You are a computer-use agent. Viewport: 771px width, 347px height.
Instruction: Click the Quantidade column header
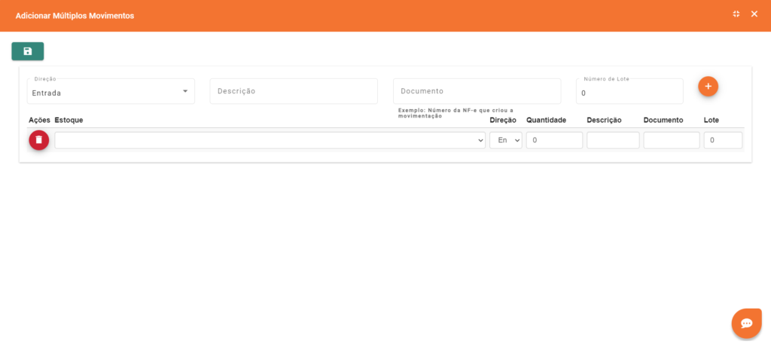[546, 120]
